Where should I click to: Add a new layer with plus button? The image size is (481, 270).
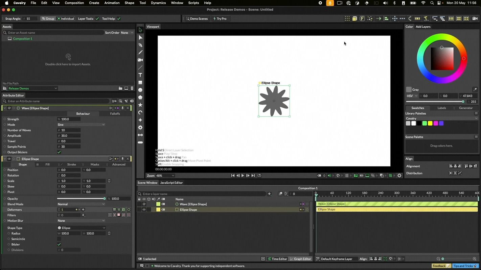coord(269,194)
